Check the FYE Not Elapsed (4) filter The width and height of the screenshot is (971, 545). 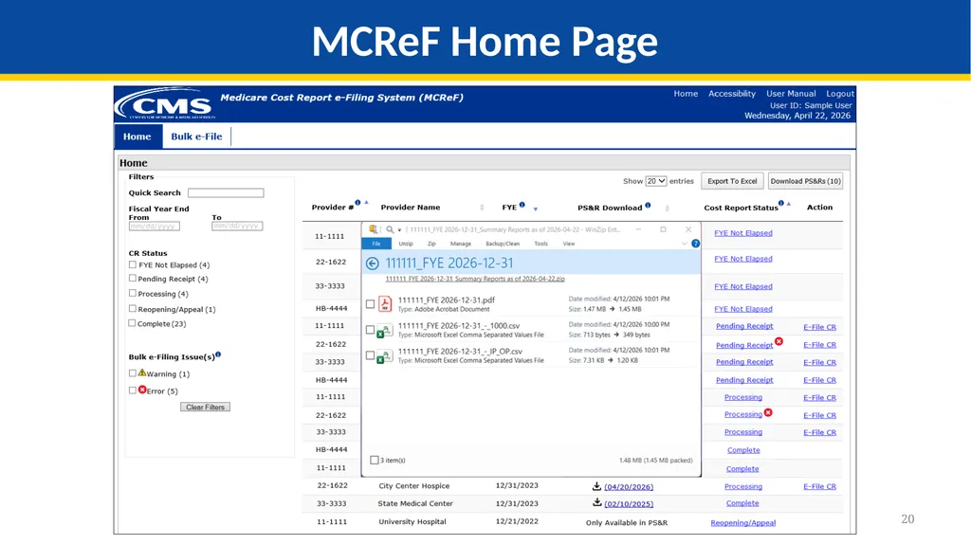133,264
